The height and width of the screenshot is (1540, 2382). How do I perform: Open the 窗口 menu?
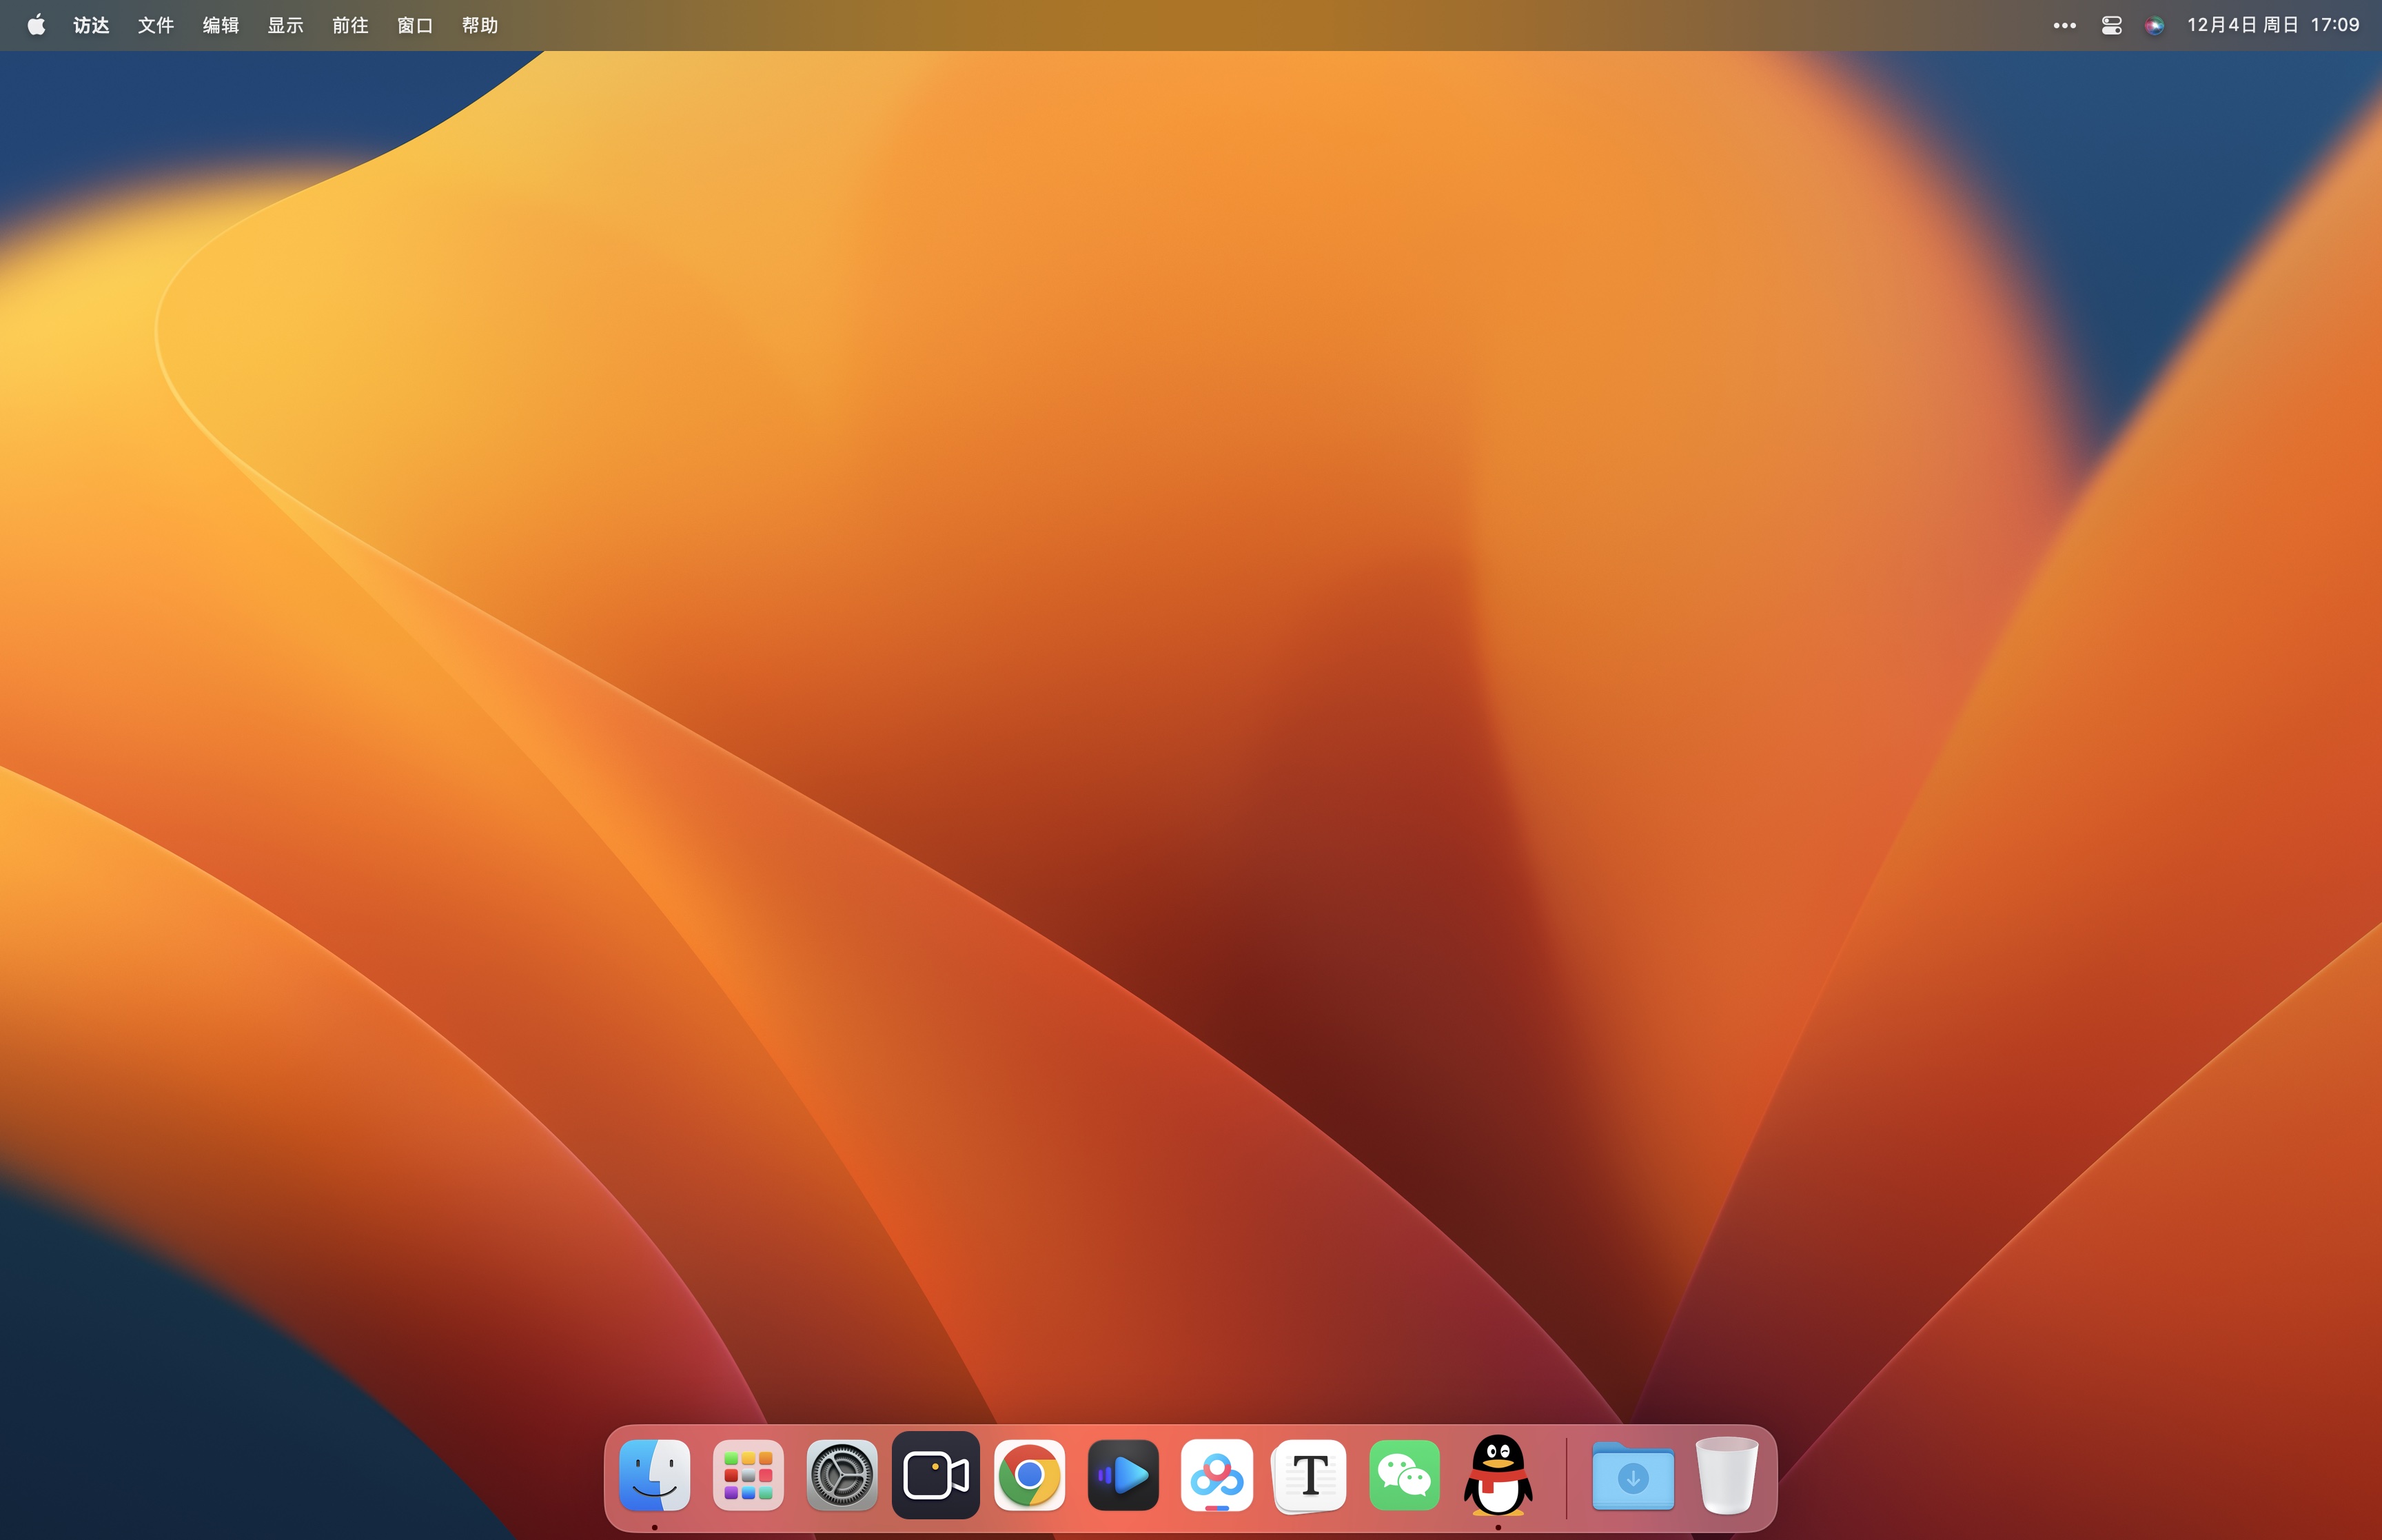(x=416, y=25)
